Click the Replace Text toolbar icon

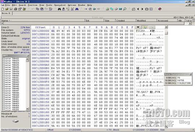point(68,9)
